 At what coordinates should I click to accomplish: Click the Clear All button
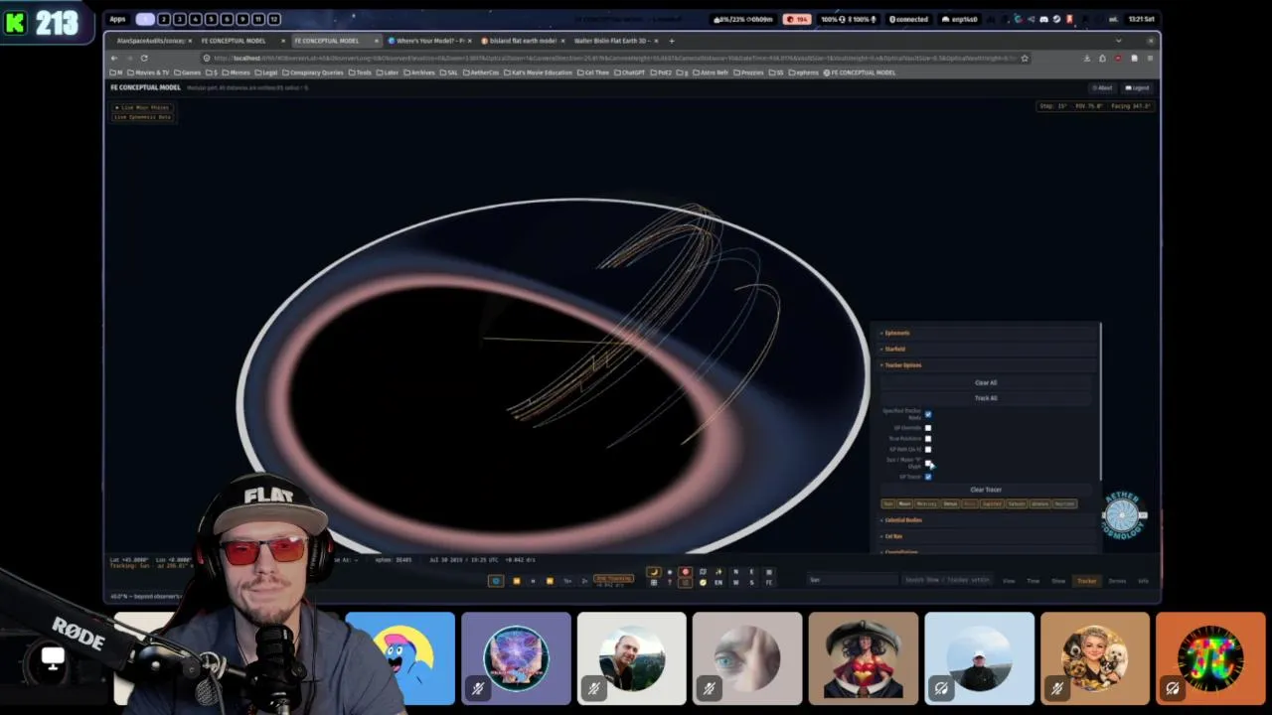coord(986,382)
